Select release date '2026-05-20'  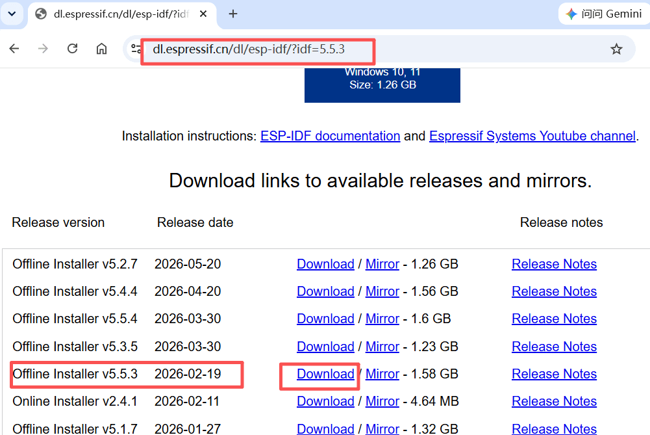coord(188,264)
